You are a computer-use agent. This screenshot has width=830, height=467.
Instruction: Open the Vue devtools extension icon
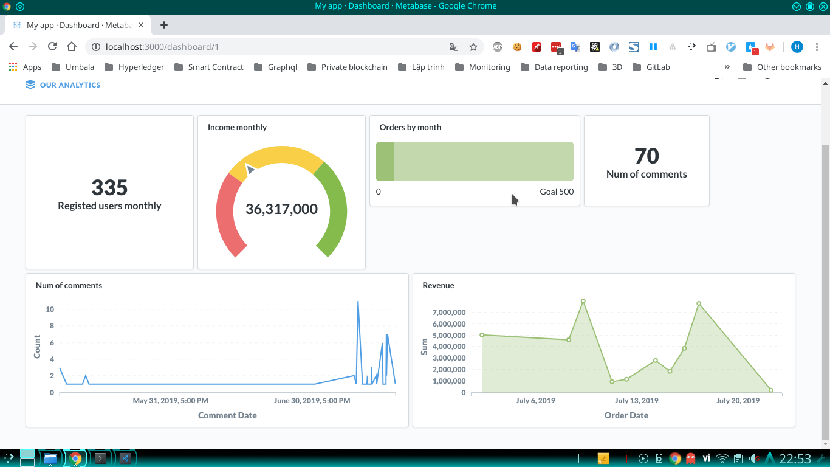[x=731, y=47]
